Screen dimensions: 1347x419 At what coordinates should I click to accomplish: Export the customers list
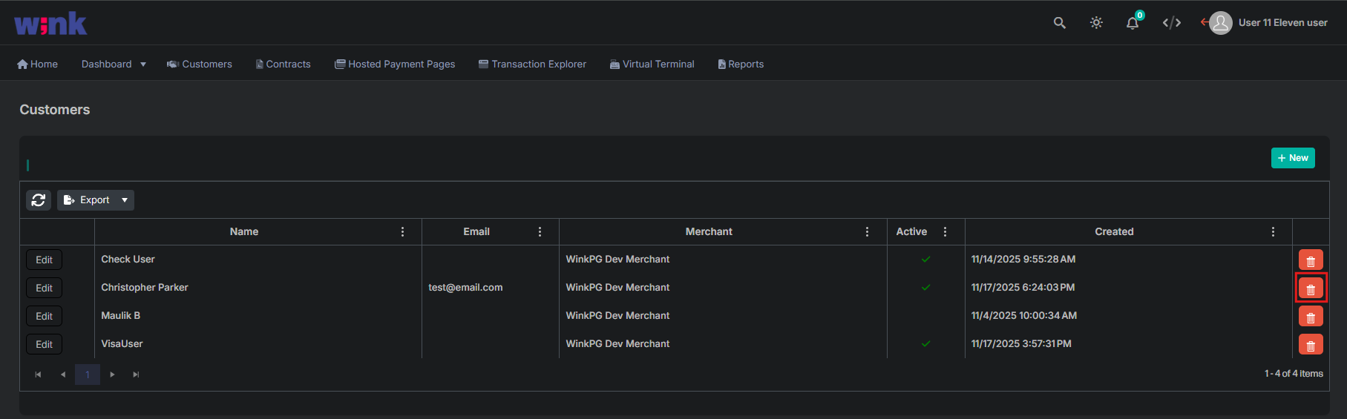87,200
